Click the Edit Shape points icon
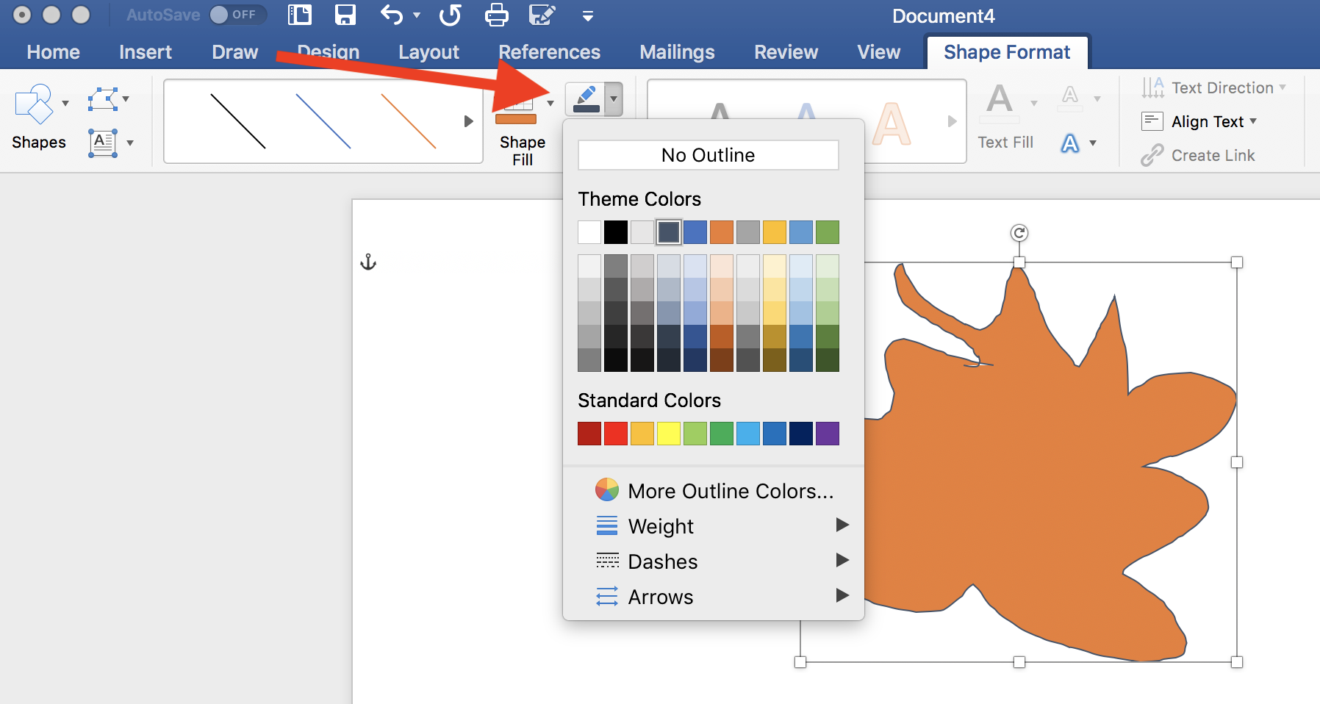The image size is (1320, 704). 103,99
